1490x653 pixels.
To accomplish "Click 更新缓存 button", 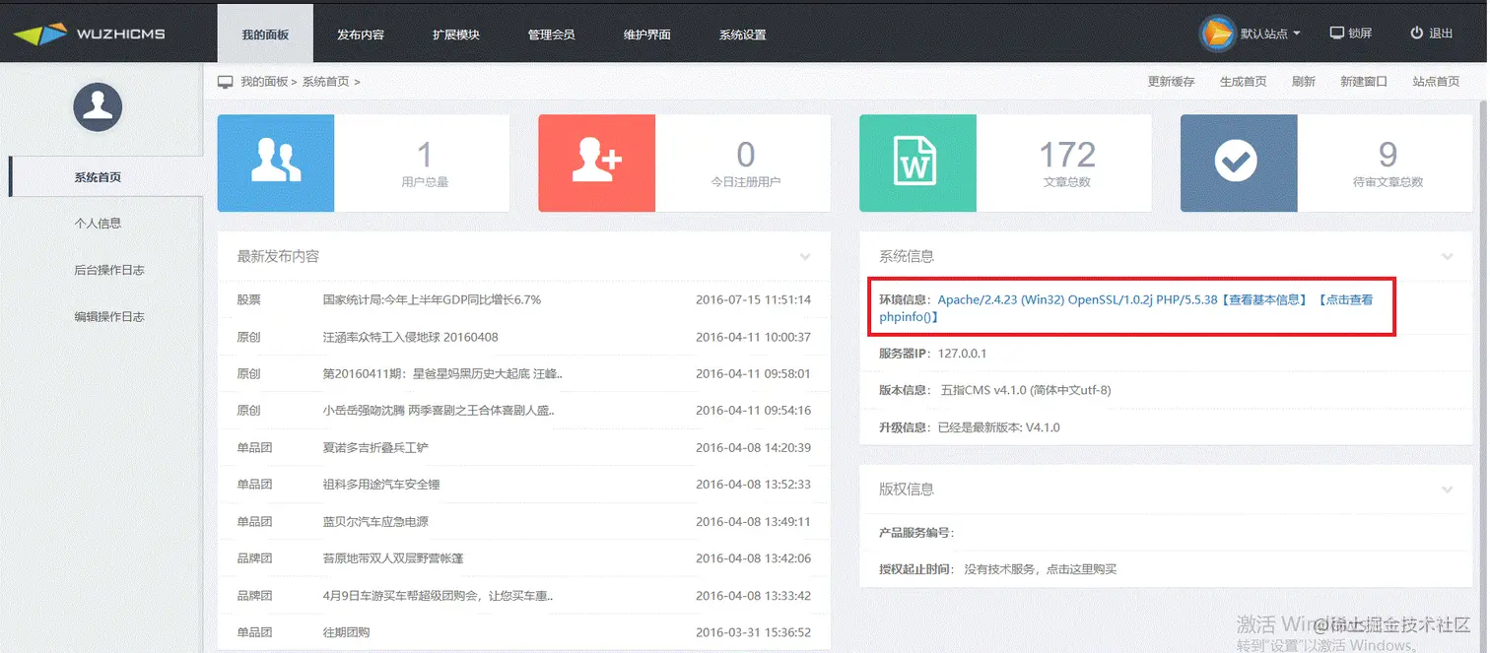I will pyautogui.click(x=1172, y=82).
